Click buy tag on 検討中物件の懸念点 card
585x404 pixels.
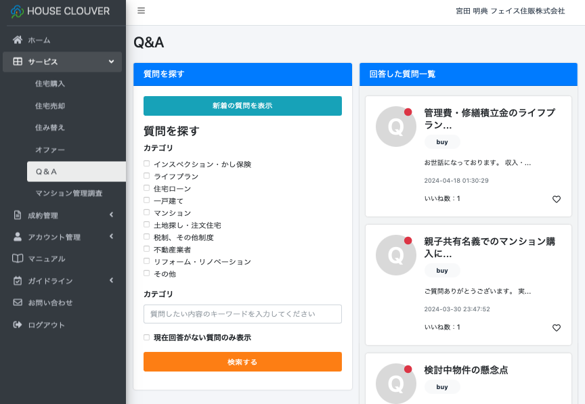[442, 387]
